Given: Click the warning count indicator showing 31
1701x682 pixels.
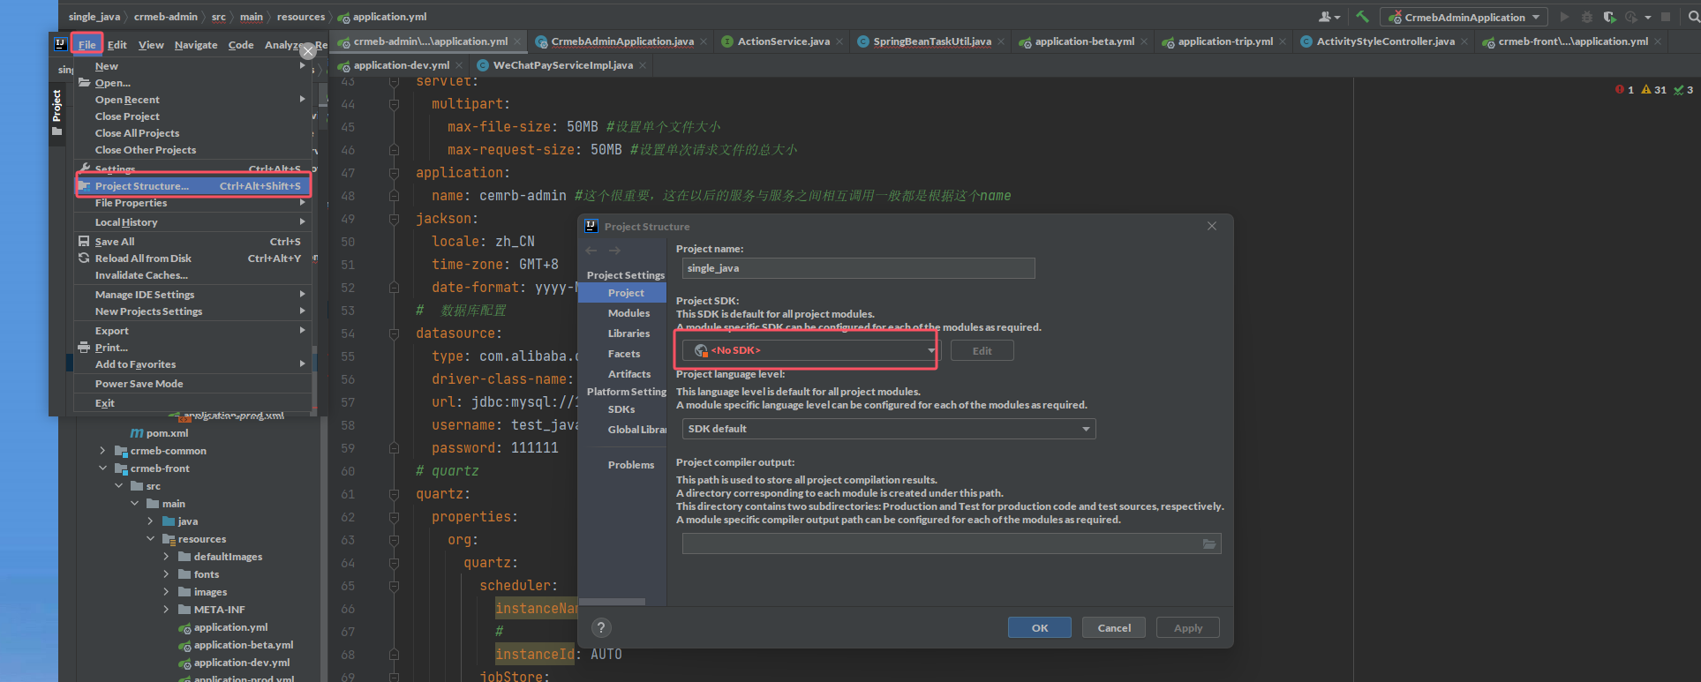Looking at the screenshot, I should 1654,90.
